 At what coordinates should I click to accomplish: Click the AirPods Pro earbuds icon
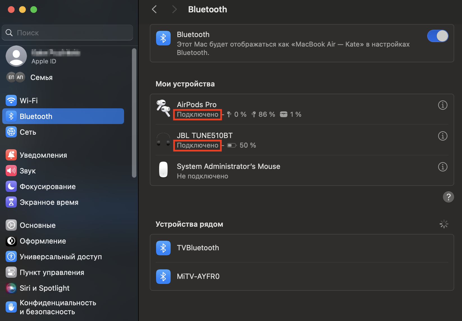pyautogui.click(x=163, y=108)
